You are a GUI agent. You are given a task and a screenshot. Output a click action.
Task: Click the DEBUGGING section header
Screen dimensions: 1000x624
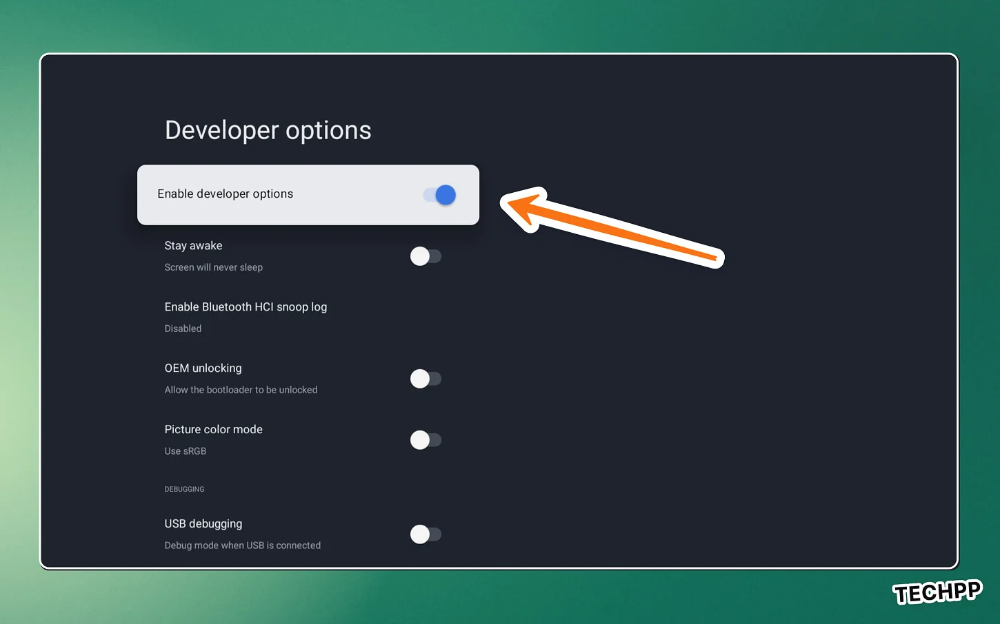pos(184,489)
